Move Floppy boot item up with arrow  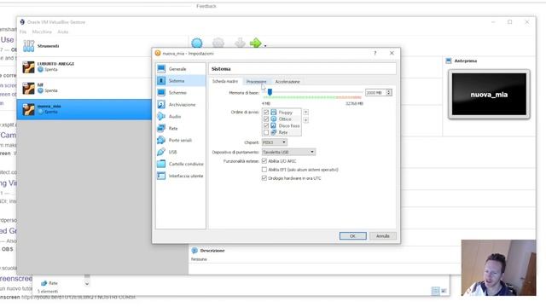[305, 112]
